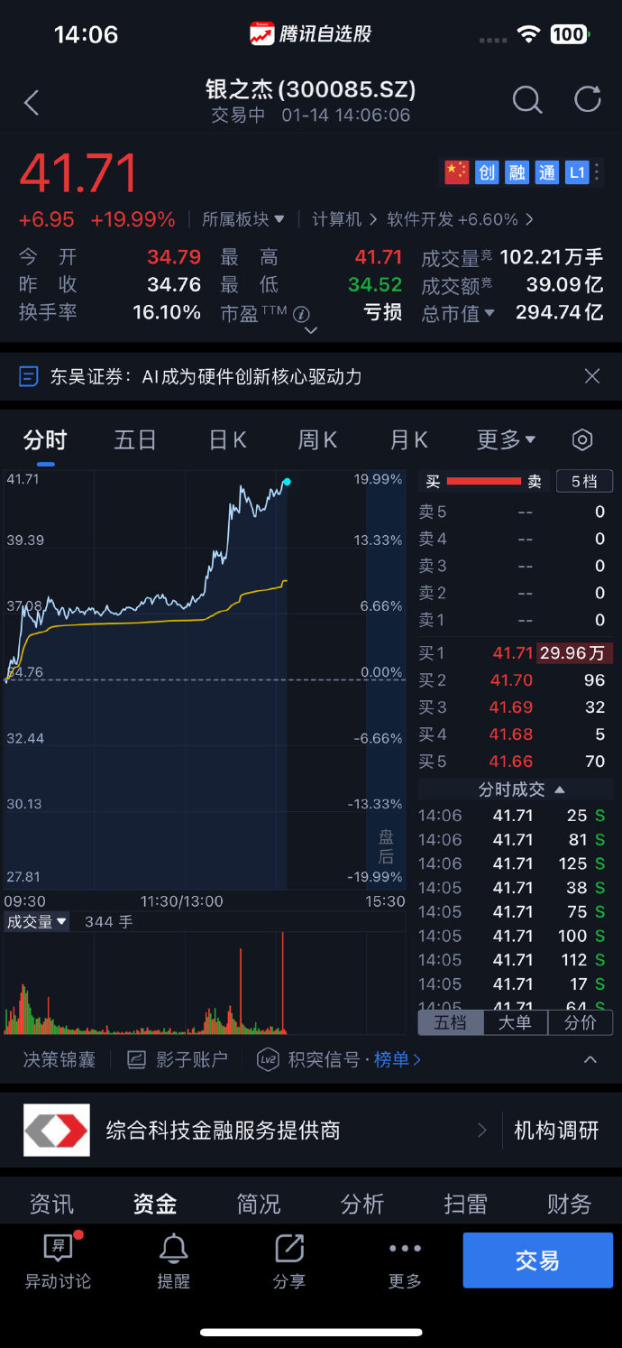Switch to the 日K chart tab
Viewport: 622px width, 1348px height.
tap(226, 439)
